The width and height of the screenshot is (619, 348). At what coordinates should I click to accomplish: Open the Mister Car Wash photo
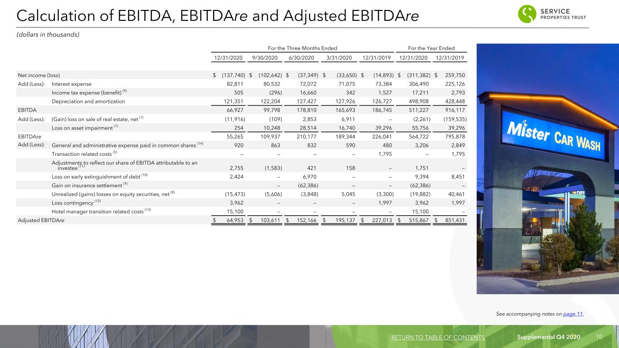(547, 169)
